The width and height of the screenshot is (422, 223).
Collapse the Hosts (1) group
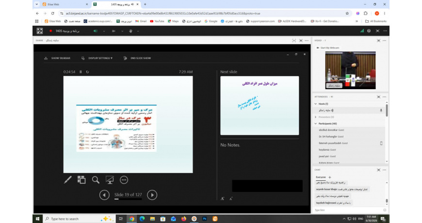tap(316, 104)
